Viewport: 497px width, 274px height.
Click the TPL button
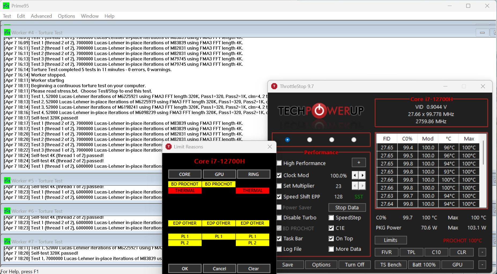point(411,252)
